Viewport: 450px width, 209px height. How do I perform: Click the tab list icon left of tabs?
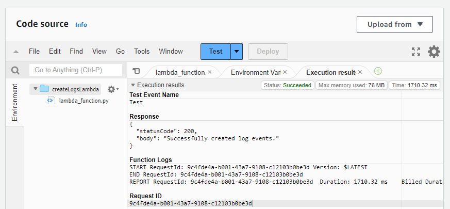tap(136, 71)
